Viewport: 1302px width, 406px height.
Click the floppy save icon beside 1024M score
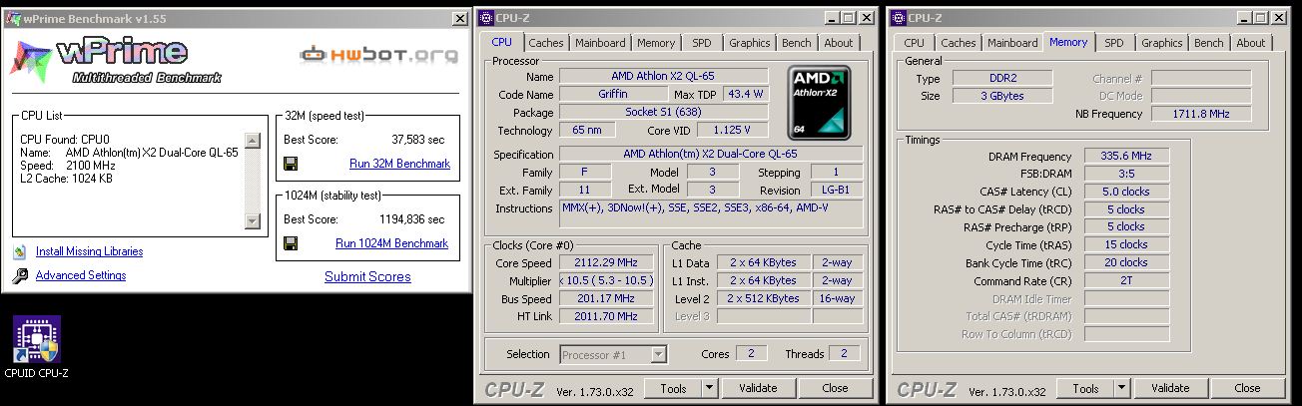pyautogui.click(x=291, y=242)
